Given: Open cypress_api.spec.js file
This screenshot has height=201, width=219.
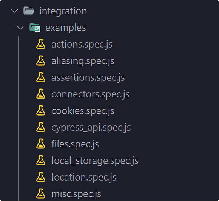Looking at the screenshot, I should (91, 128).
